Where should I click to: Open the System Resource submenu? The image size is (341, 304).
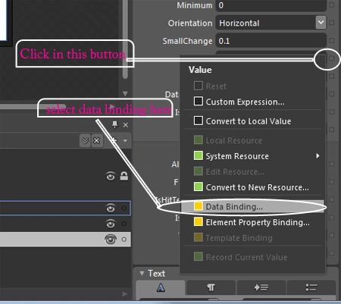[x=252, y=156]
